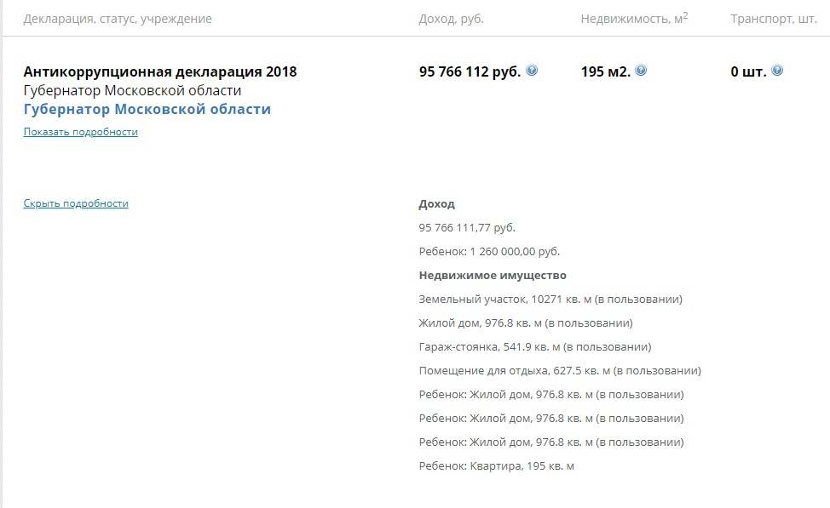This screenshot has width=830, height=508.
Task: Click the help icon next to 195 м2
Action: point(641,71)
